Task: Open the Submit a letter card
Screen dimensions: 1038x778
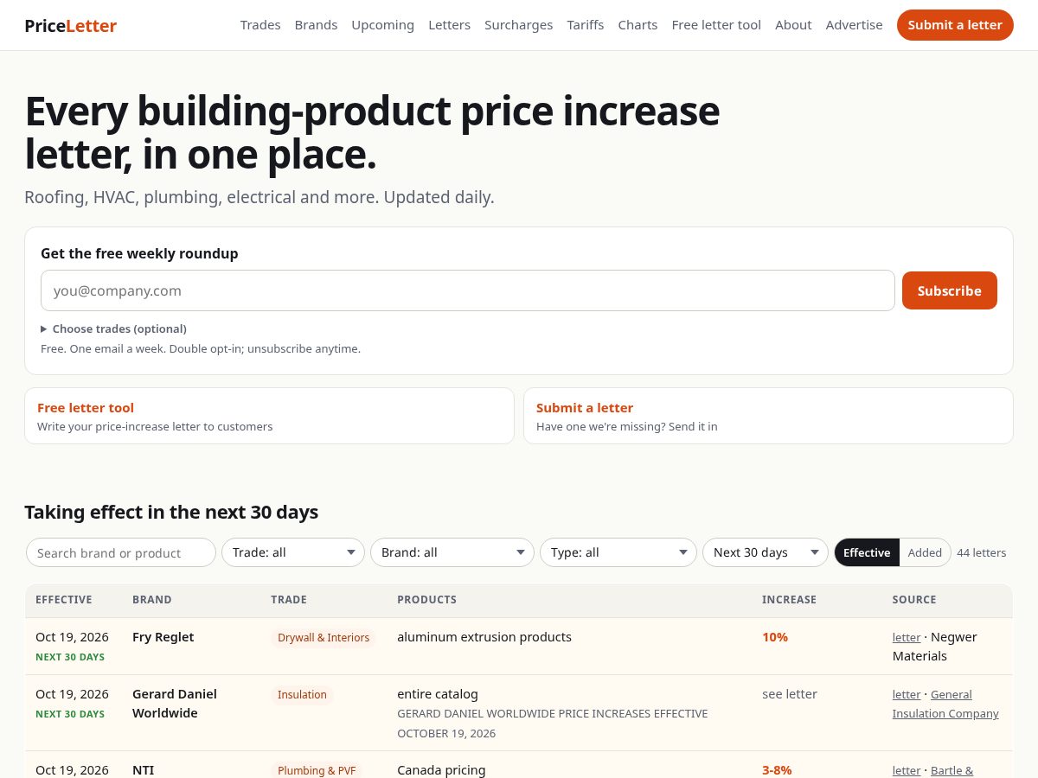Action: 768,416
